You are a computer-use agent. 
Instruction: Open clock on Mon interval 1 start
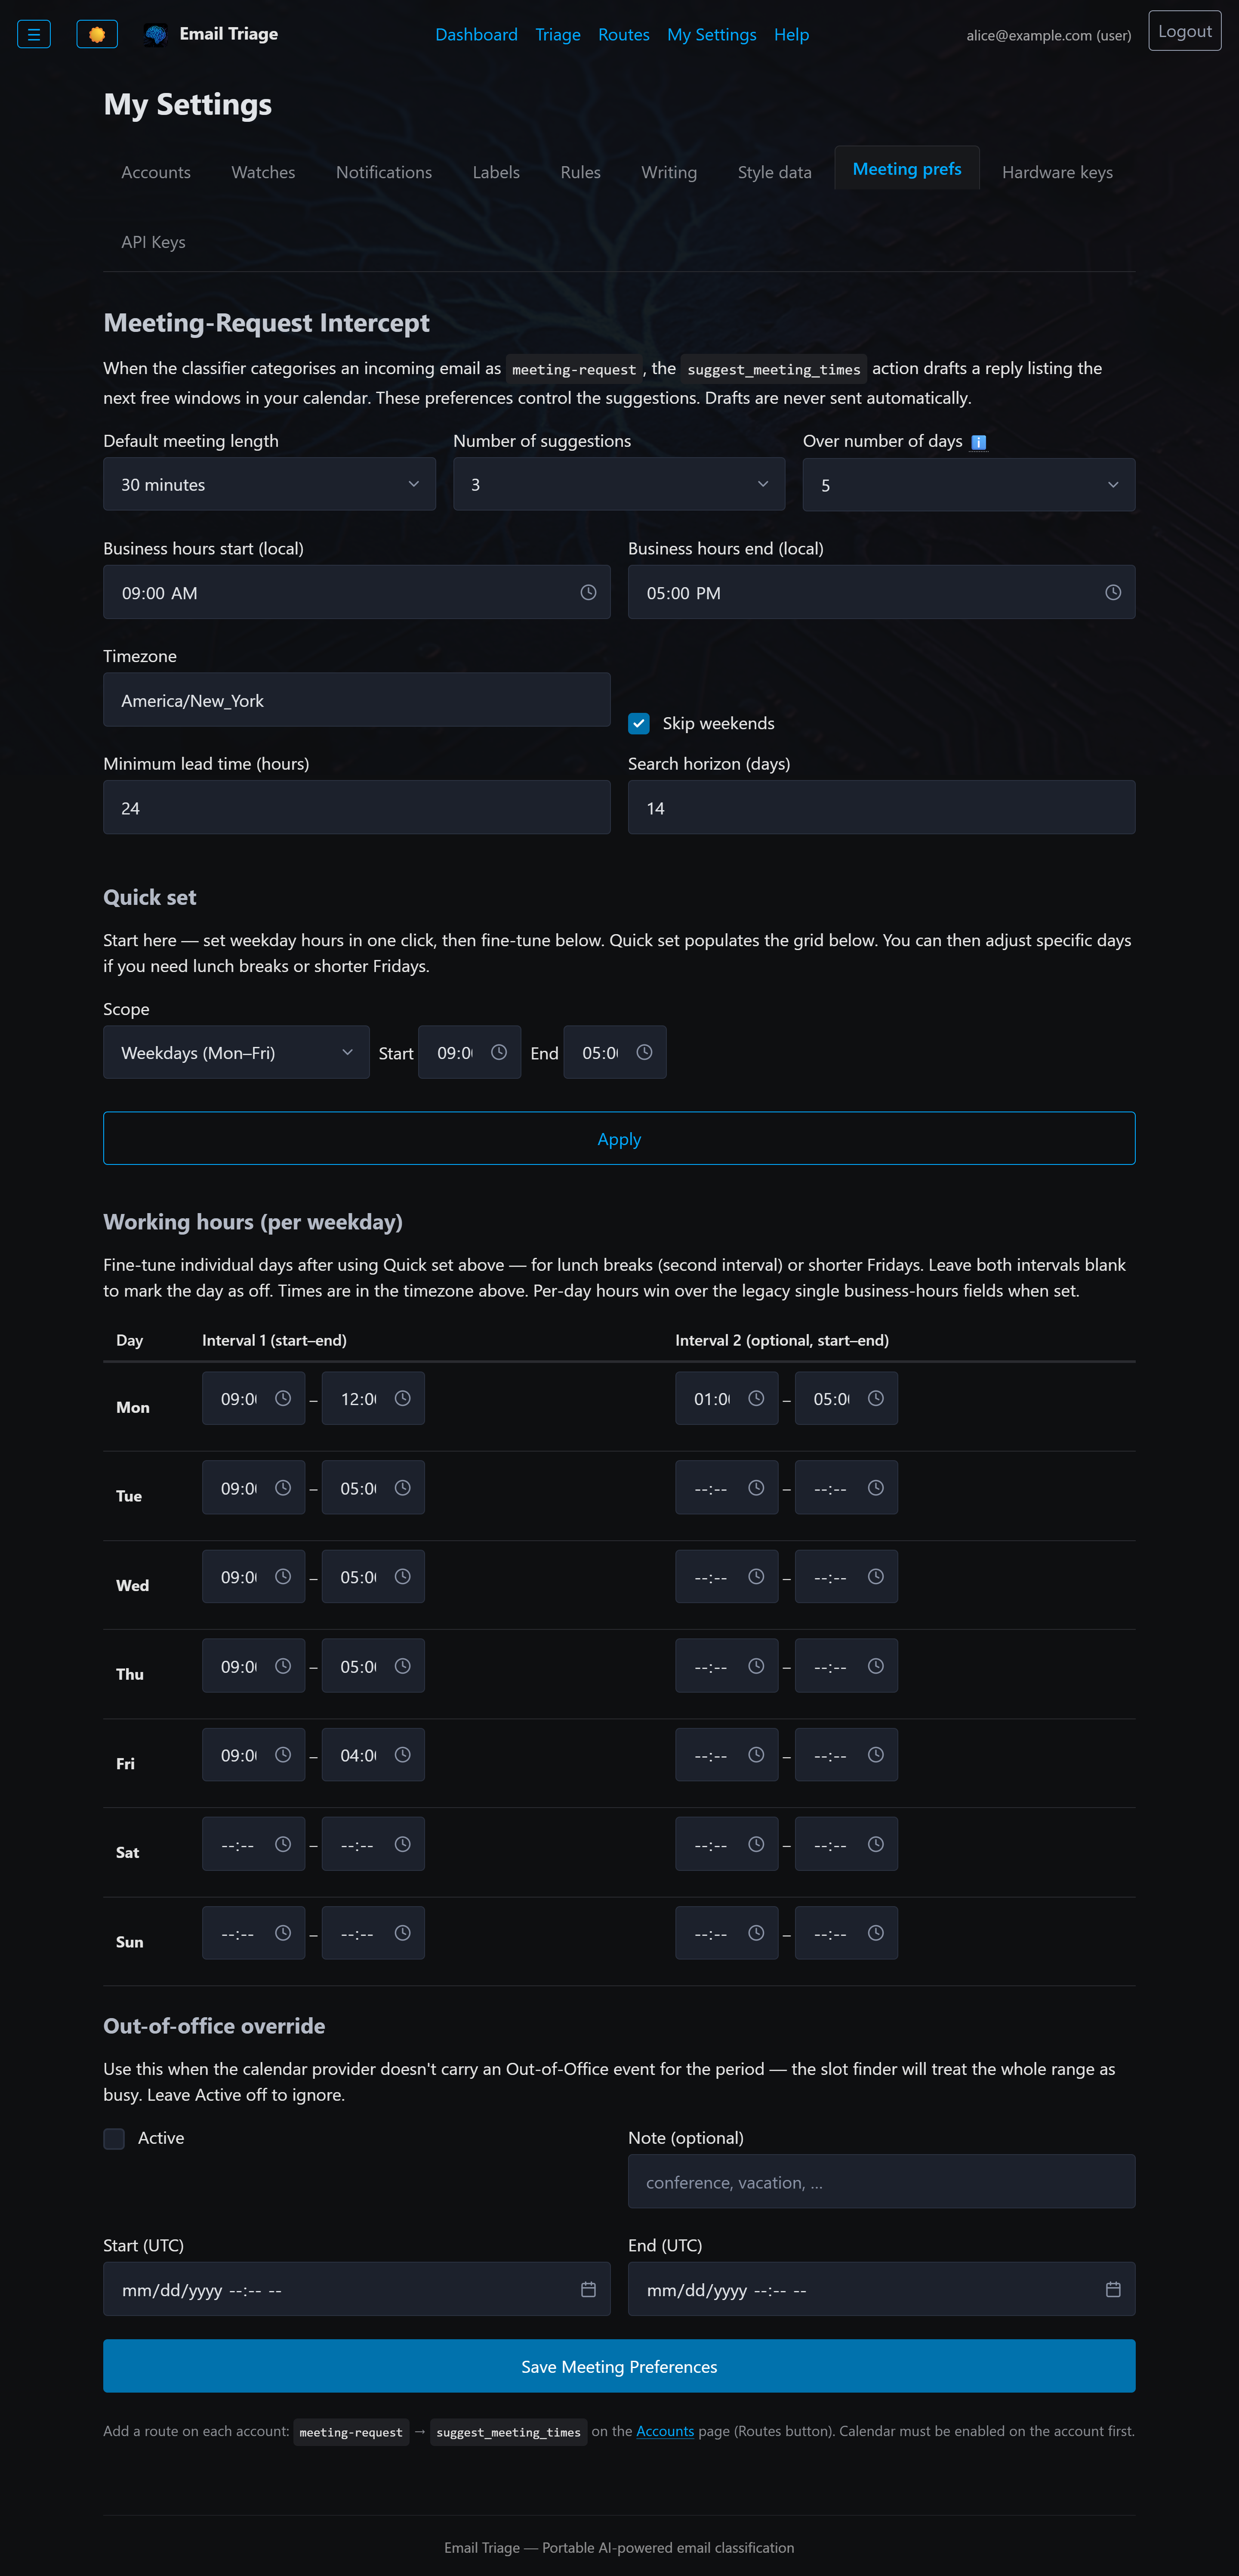tap(283, 1398)
